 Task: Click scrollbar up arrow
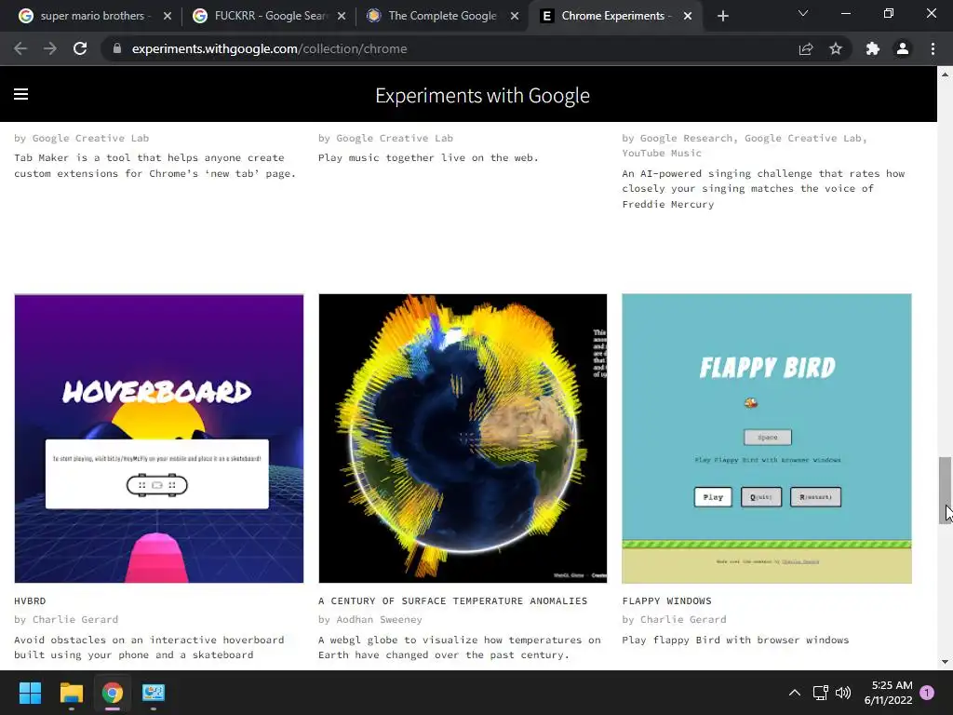945,74
